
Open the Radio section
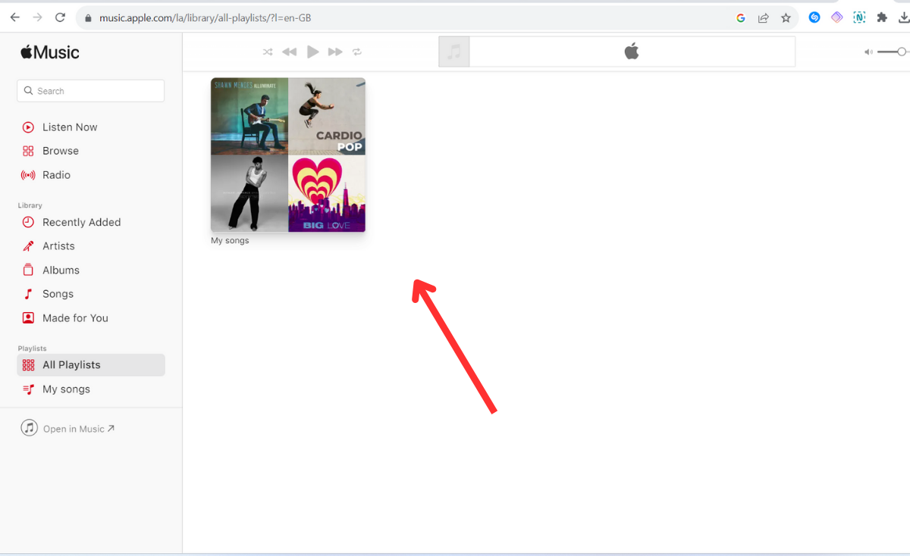coord(56,175)
